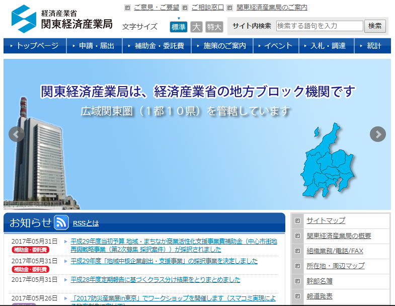
Task: Open 関東経済産業局の概要 link
Action: [x=339, y=236]
